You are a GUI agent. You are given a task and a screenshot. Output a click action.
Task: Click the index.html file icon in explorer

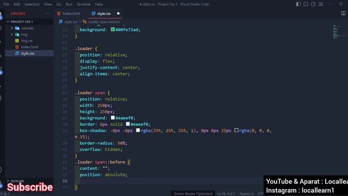[x=17, y=47]
